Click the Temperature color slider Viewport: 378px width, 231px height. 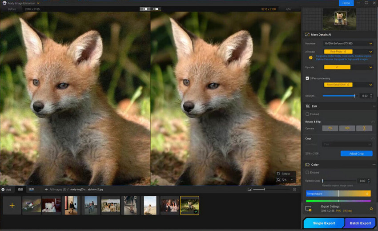coord(338,193)
